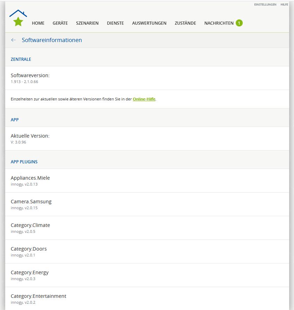Go back using the left arrow icon
294x310 pixels.
pyautogui.click(x=14, y=40)
